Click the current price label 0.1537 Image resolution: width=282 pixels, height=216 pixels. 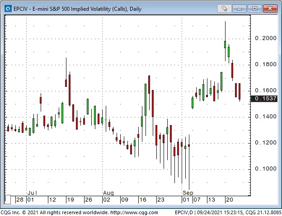(264, 99)
